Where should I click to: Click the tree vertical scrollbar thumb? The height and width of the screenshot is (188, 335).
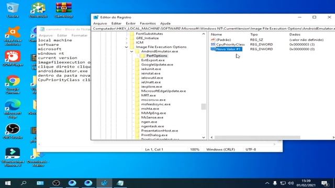pos(204,107)
